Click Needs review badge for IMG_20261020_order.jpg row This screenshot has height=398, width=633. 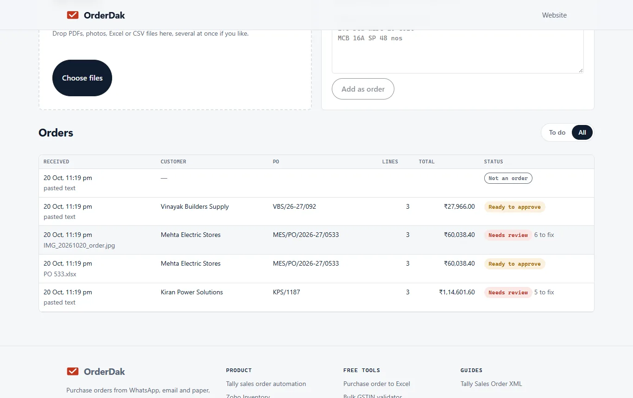coord(508,235)
